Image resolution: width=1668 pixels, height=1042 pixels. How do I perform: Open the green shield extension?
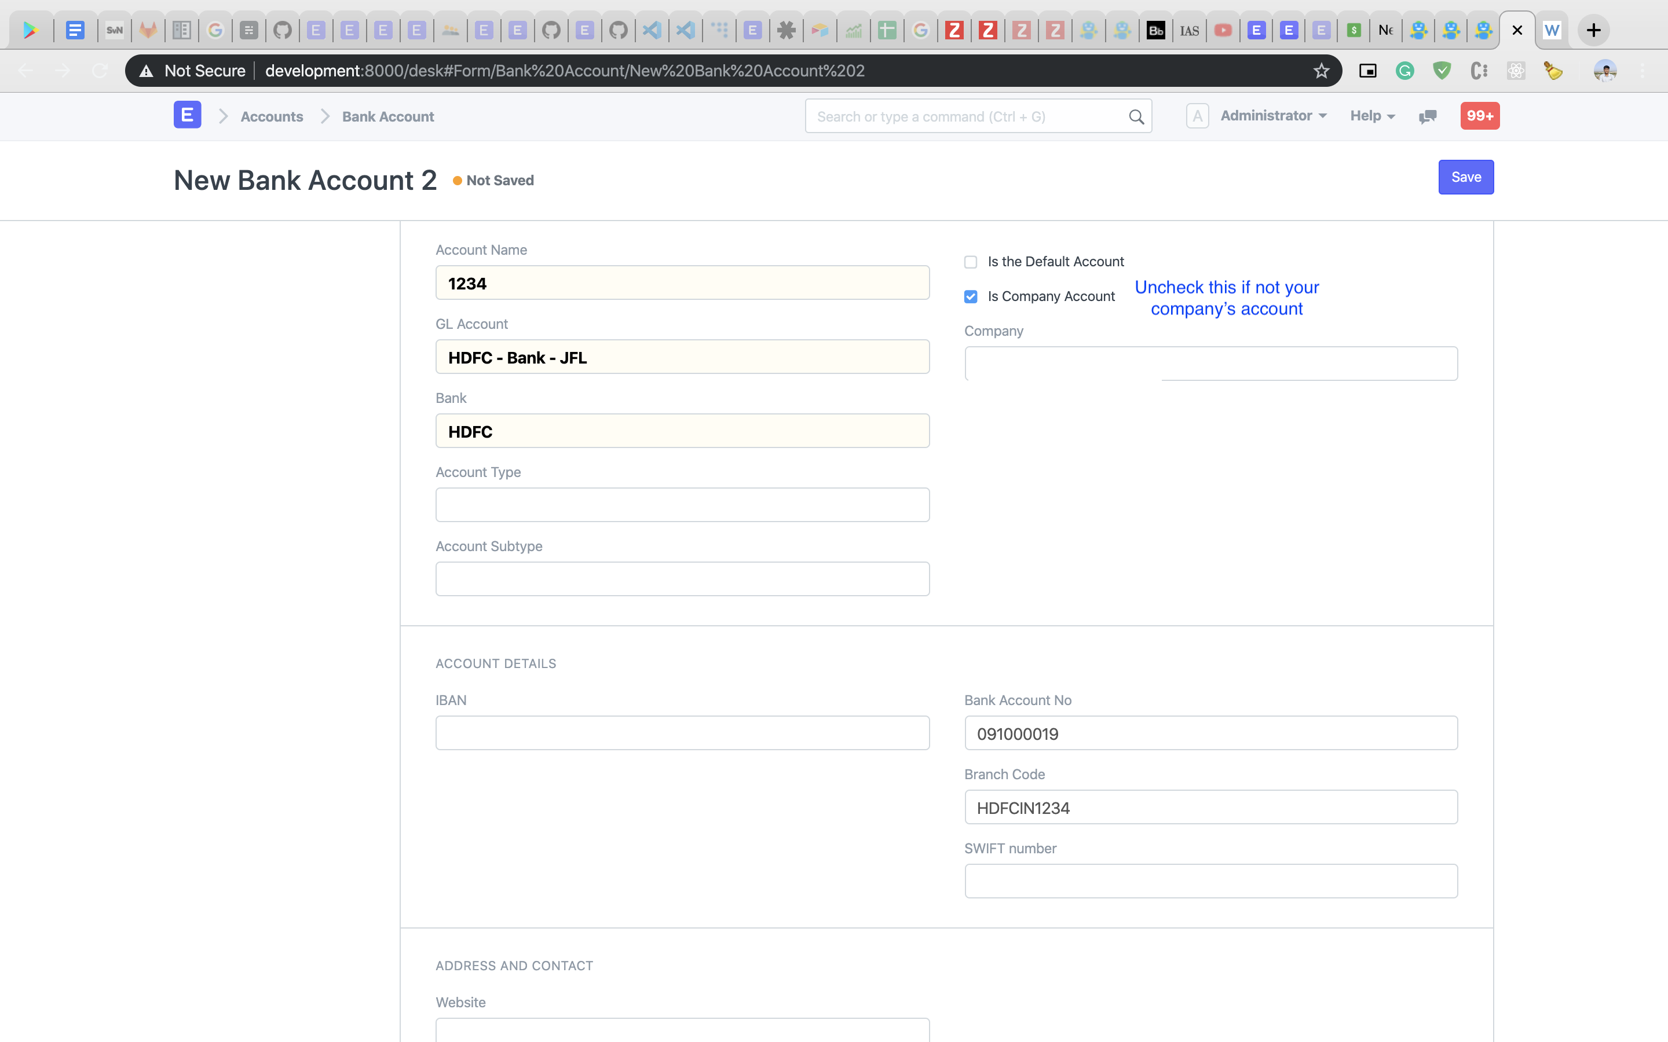click(x=1442, y=70)
